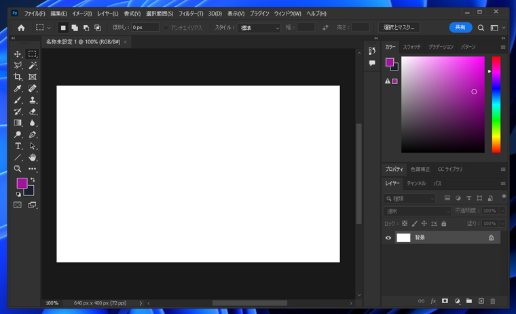Open the status bar info arrow

pos(141,303)
